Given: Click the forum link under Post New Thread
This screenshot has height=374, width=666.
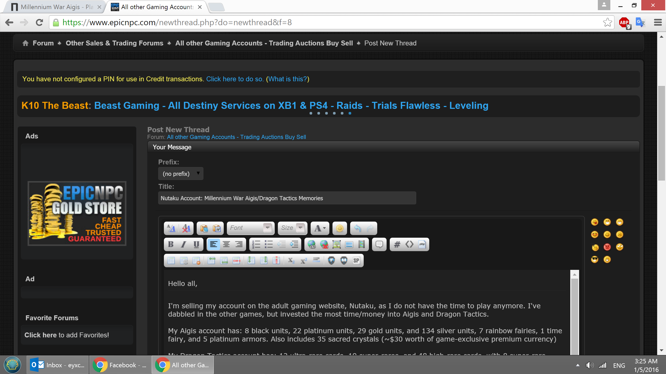Looking at the screenshot, I should coord(236,137).
